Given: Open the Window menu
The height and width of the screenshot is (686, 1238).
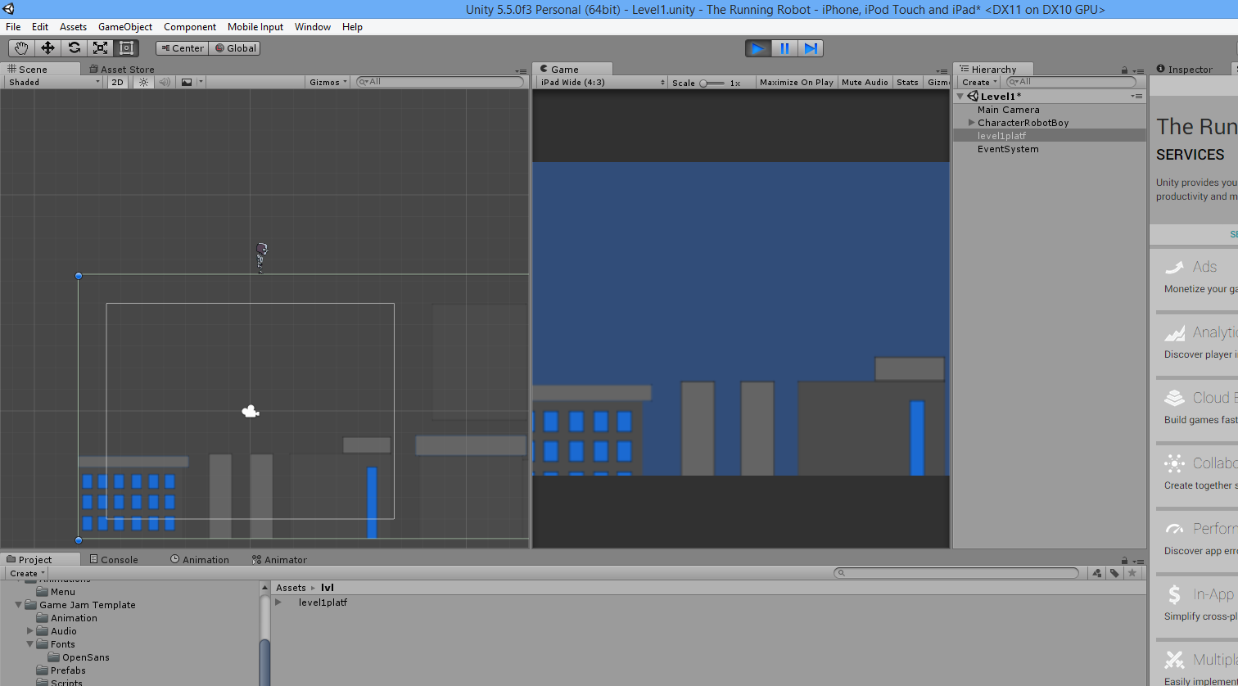Looking at the screenshot, I should (313, 27).
